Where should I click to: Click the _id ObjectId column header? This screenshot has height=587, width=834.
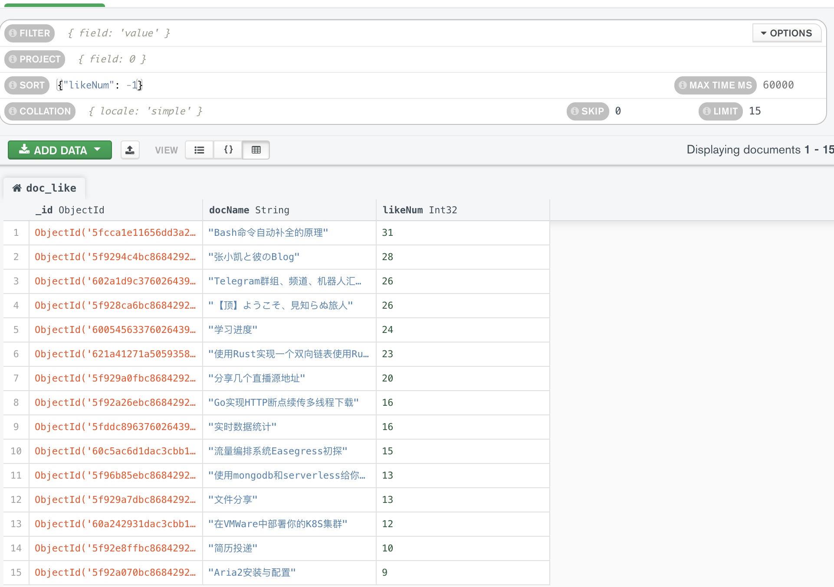(x=116, y=210)
